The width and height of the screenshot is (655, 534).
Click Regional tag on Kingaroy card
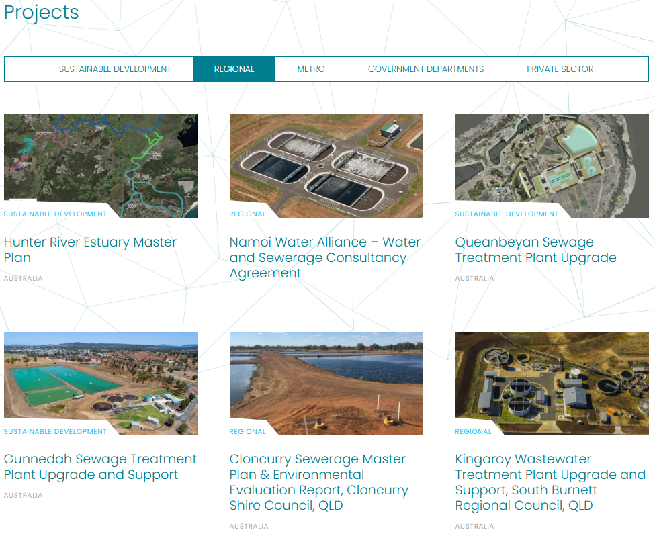click(473, 432)
